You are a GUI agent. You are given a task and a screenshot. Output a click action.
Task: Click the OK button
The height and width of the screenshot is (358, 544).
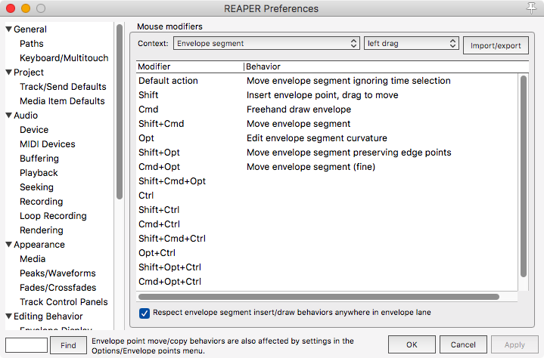[412, 344]
